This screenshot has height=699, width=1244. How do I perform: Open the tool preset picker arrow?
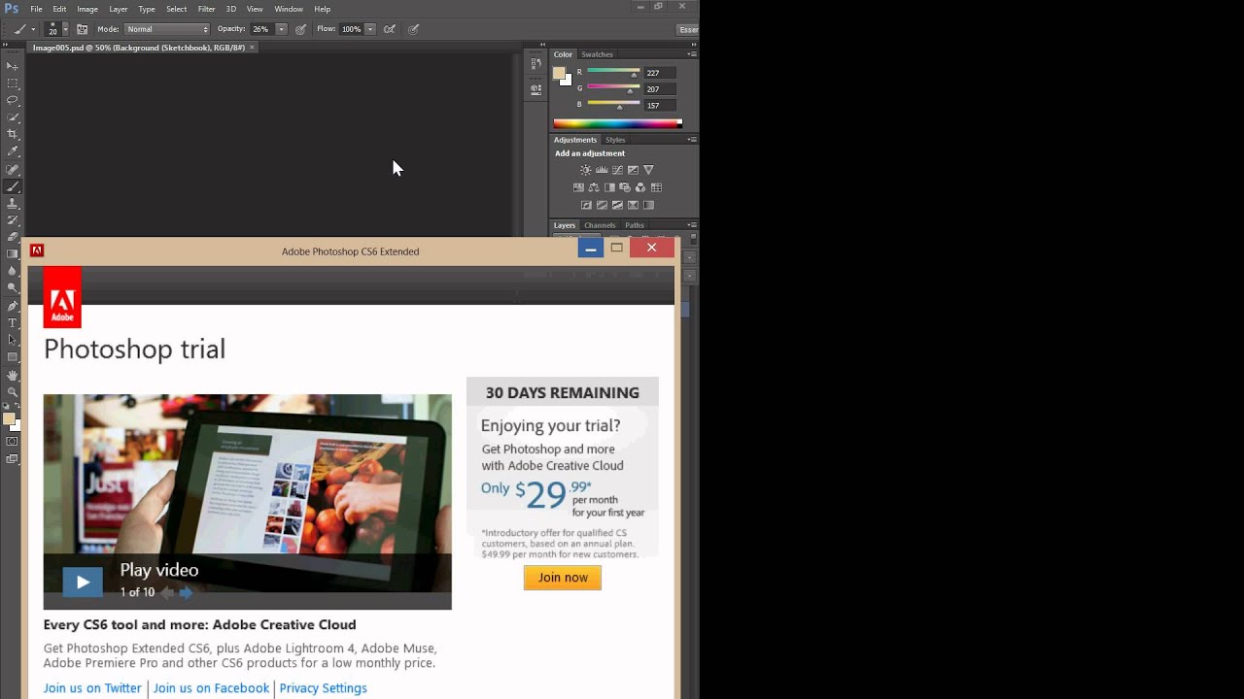pyautogui.click(x=33, y=29)
